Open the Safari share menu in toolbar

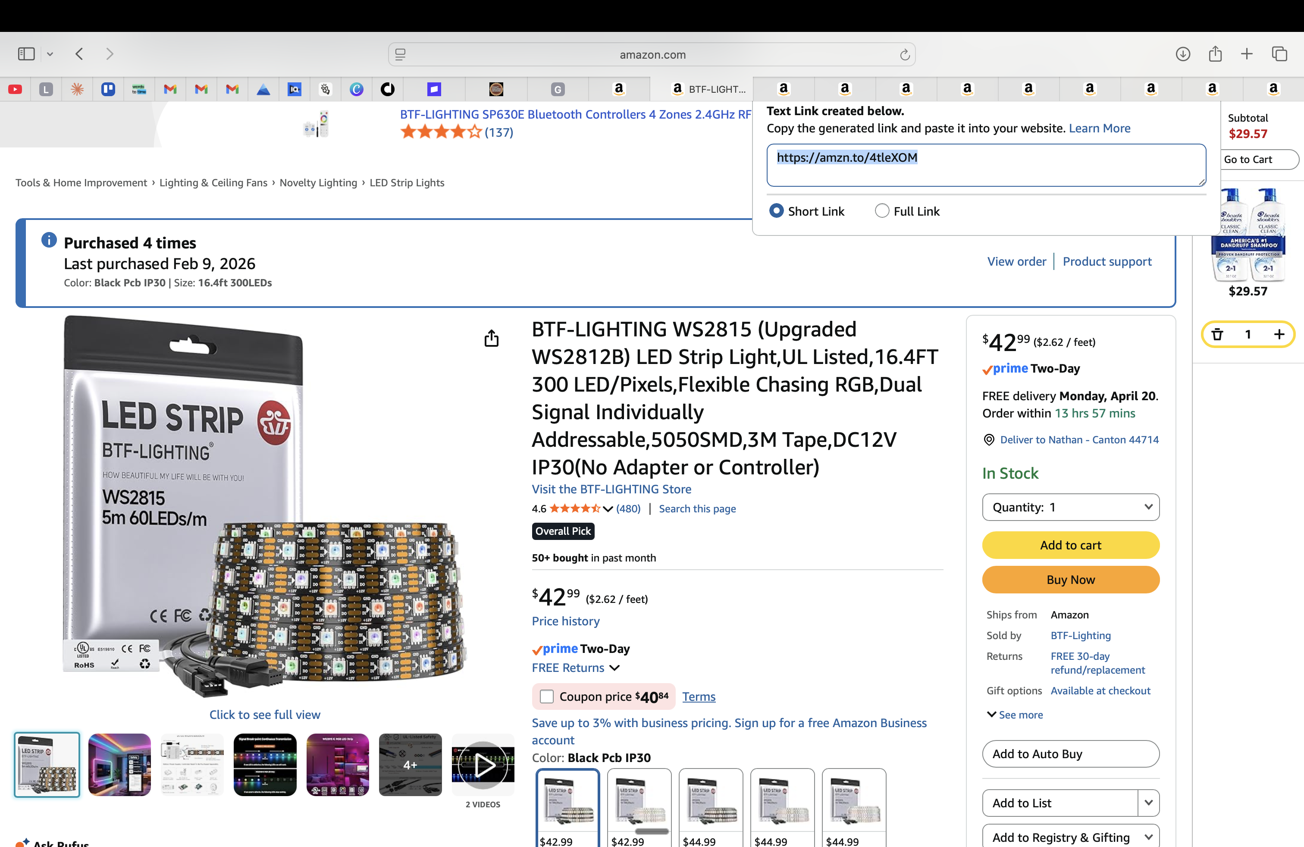(1215, 53)
